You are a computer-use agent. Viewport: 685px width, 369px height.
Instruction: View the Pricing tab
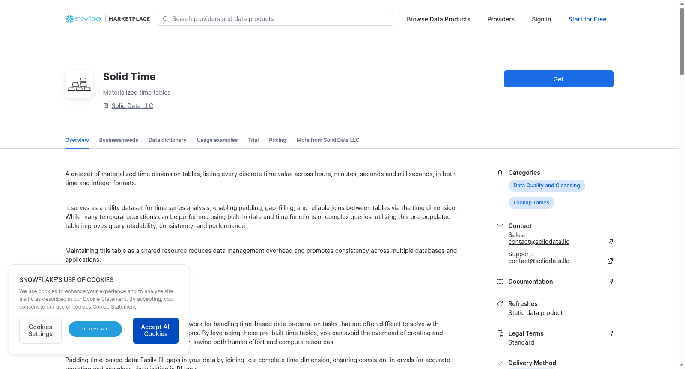[277, 140]
